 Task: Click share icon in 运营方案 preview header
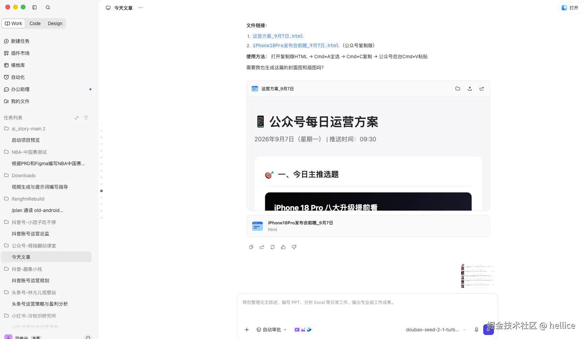click(482, 89)
